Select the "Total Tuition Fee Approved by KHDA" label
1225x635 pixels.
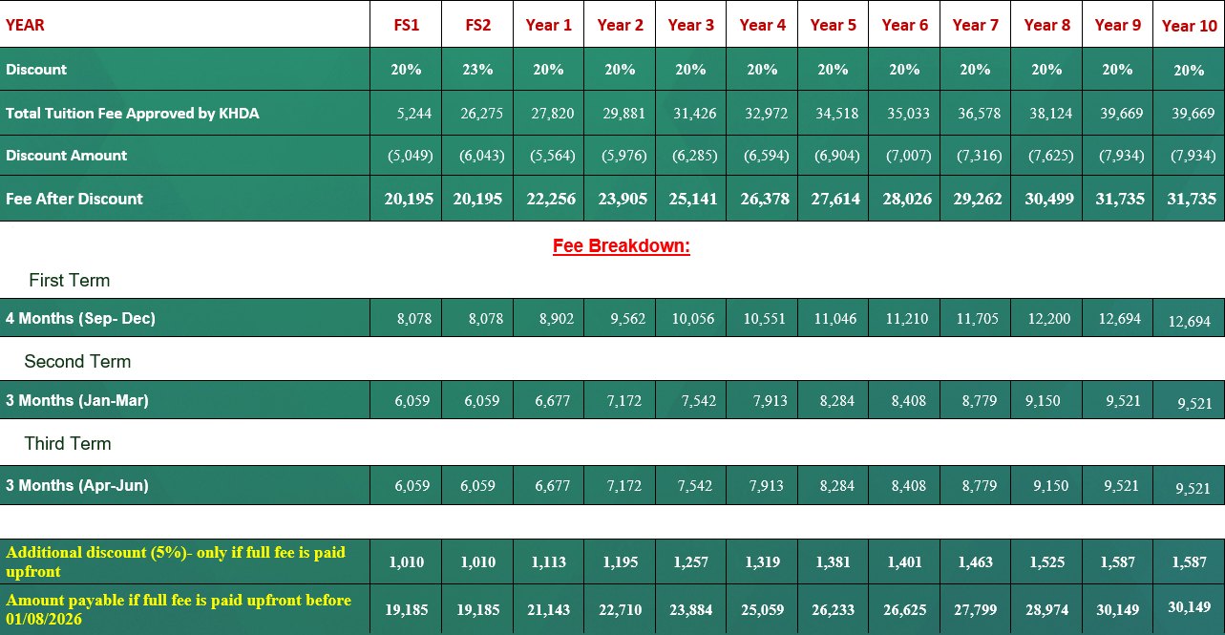132,113
